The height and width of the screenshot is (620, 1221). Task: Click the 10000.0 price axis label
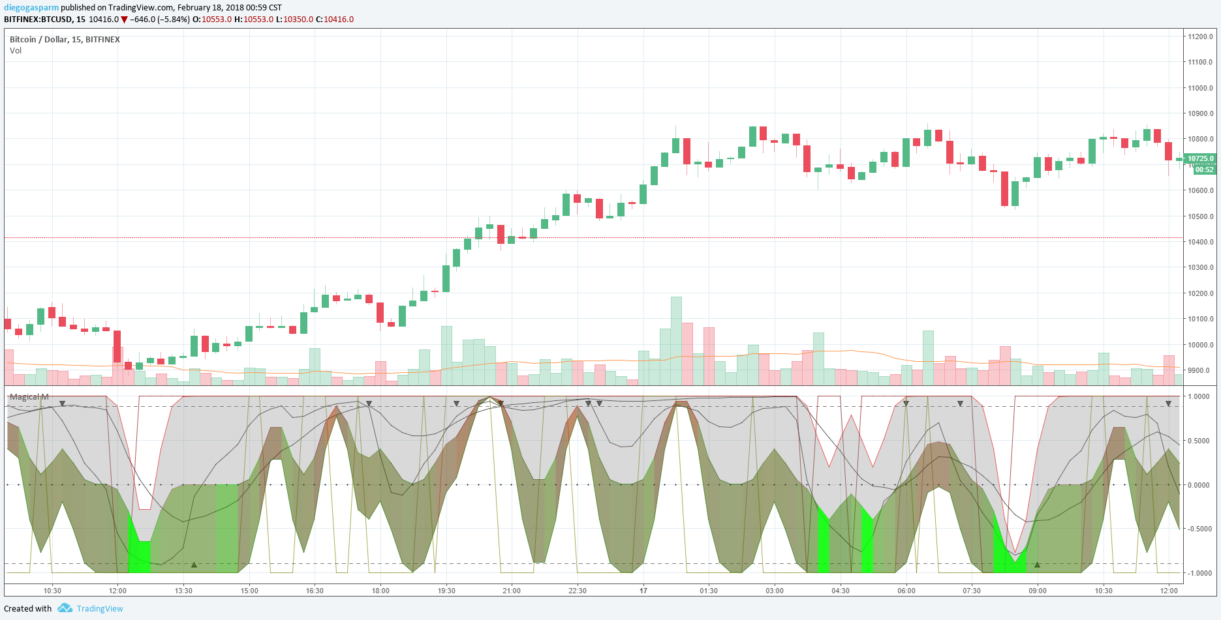(x=1200, y=345)
